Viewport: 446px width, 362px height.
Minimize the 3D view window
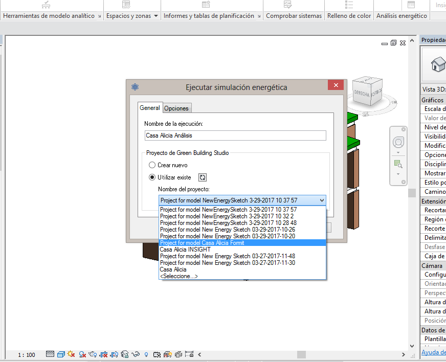385,44
